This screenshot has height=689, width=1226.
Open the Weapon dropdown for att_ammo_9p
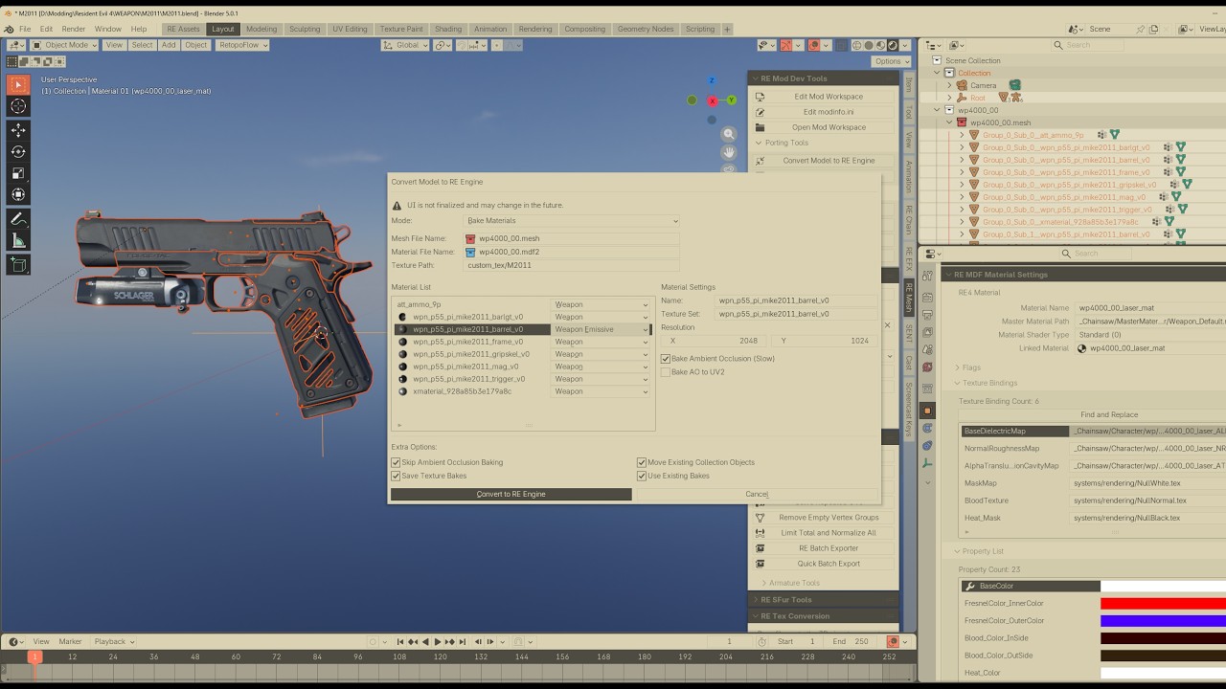click(602, 304)
